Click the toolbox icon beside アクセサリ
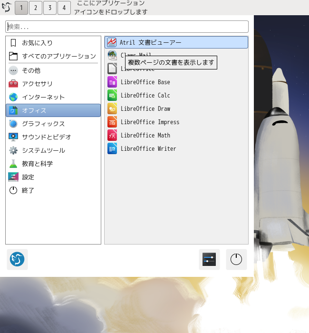The image size is (309, 333). tap(13, 84)
